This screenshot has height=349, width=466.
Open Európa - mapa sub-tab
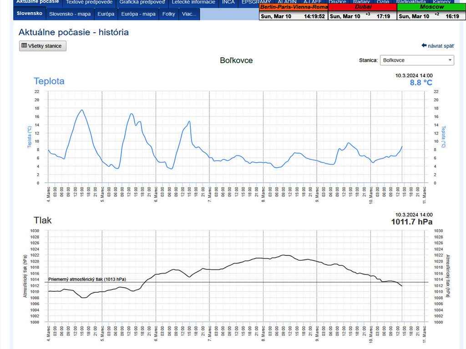coord(138,14)
